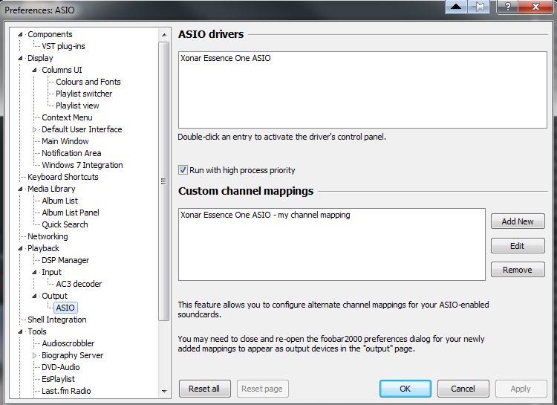Click the title bar help button
The height and width of the screenshot is (405, 557).
508,7
